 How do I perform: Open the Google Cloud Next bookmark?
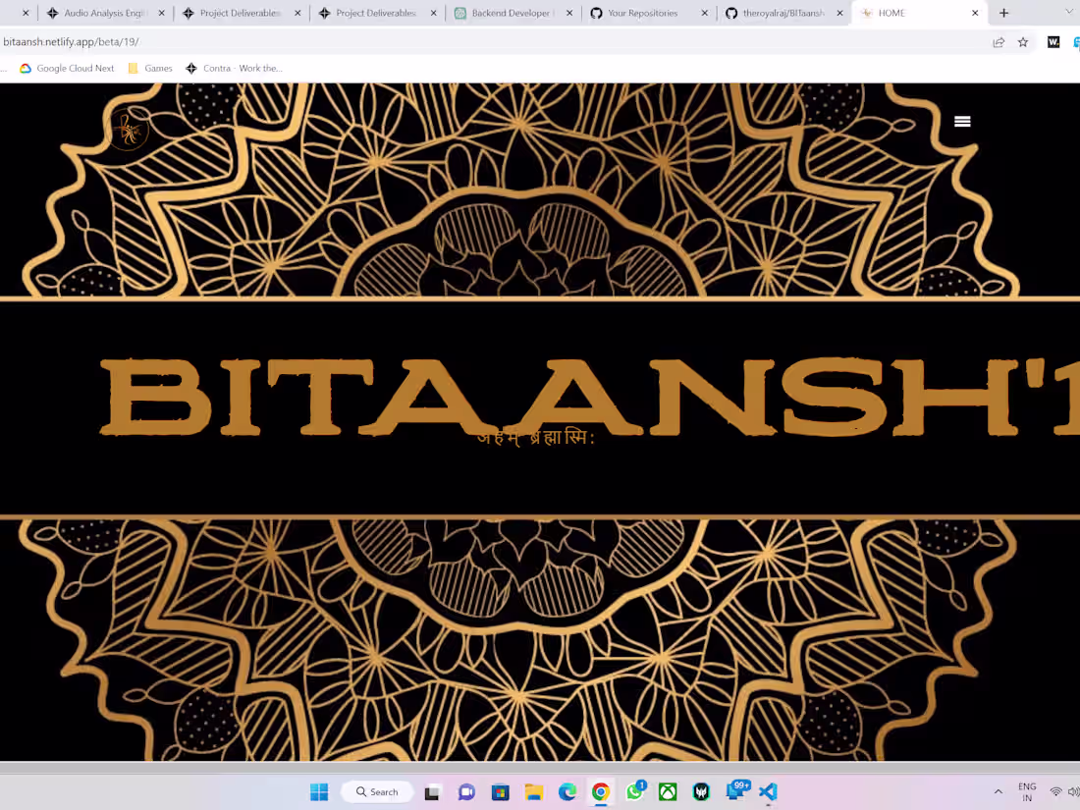[67, 68]
